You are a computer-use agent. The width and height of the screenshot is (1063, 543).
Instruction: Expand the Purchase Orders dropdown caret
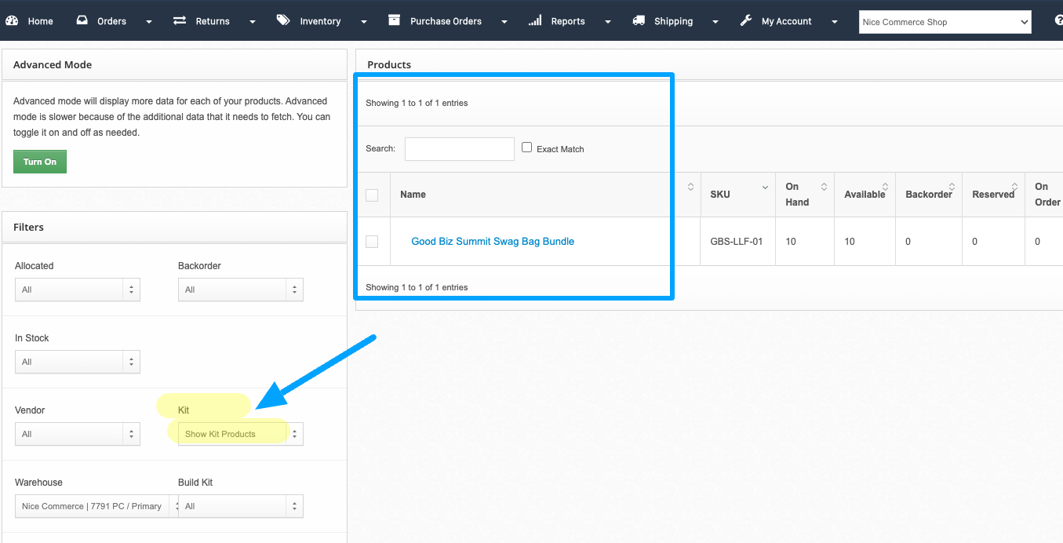pos(504,22)
